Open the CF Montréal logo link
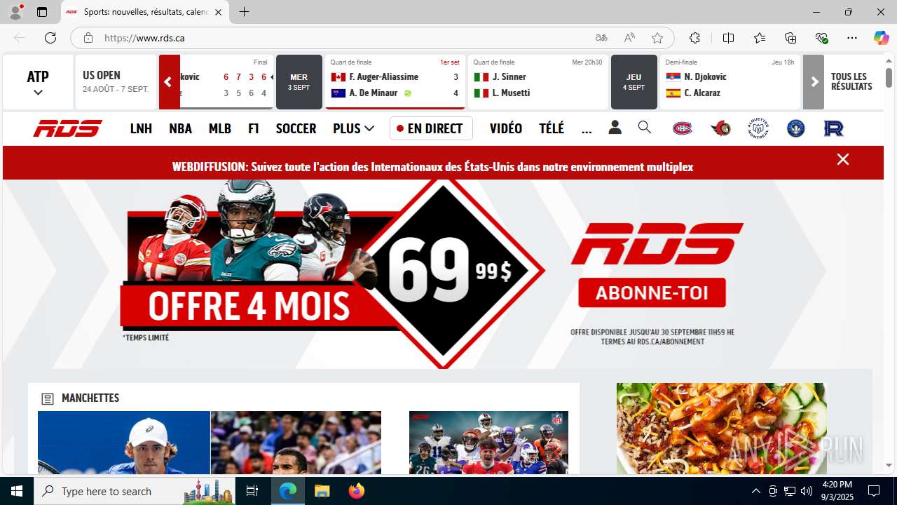The image size is (897, 505). point(796,128)
